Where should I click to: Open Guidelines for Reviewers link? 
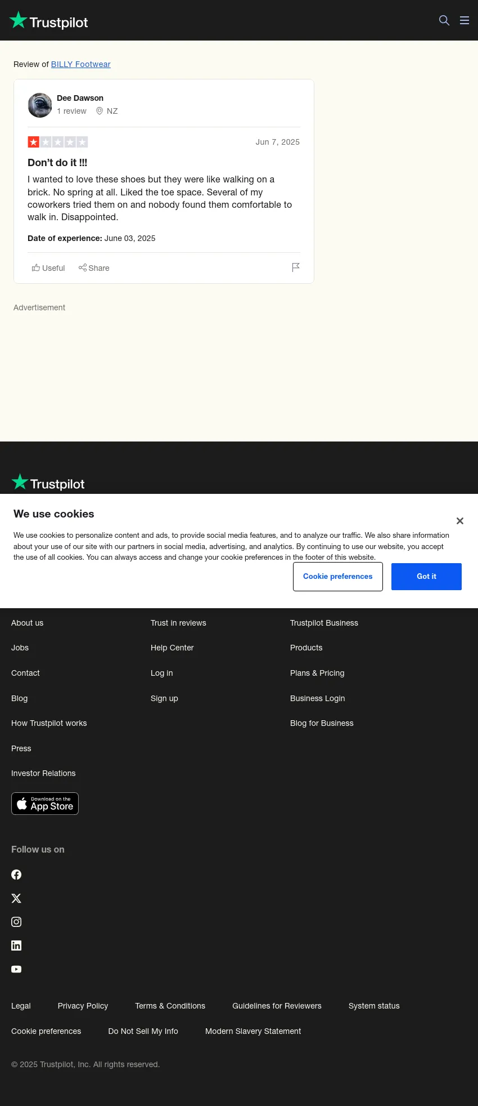pos(277,1006)
